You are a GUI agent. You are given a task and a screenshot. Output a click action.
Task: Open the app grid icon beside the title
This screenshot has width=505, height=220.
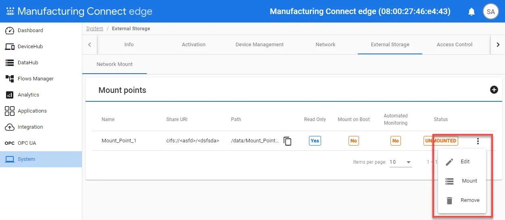10,11
